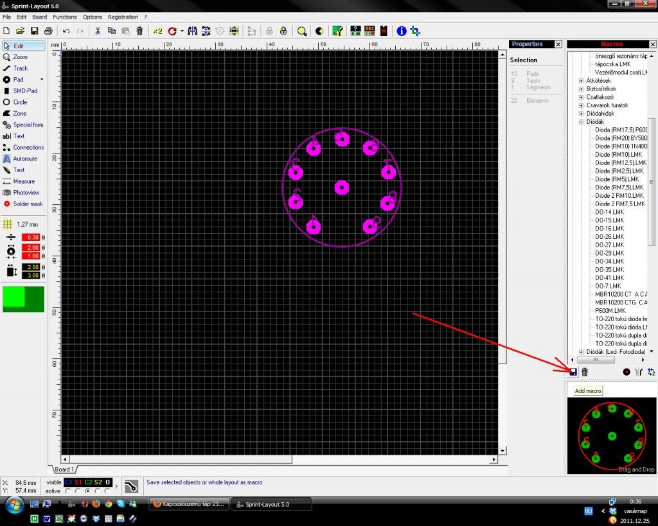The height and width of the screenshot is (526, 658).
Task: Click the red 0.30 track width value
Action: (x=31, y=238)
